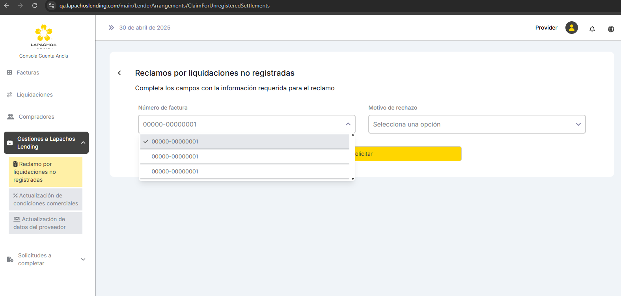Open the Facturas menu item

click(28, 73)
